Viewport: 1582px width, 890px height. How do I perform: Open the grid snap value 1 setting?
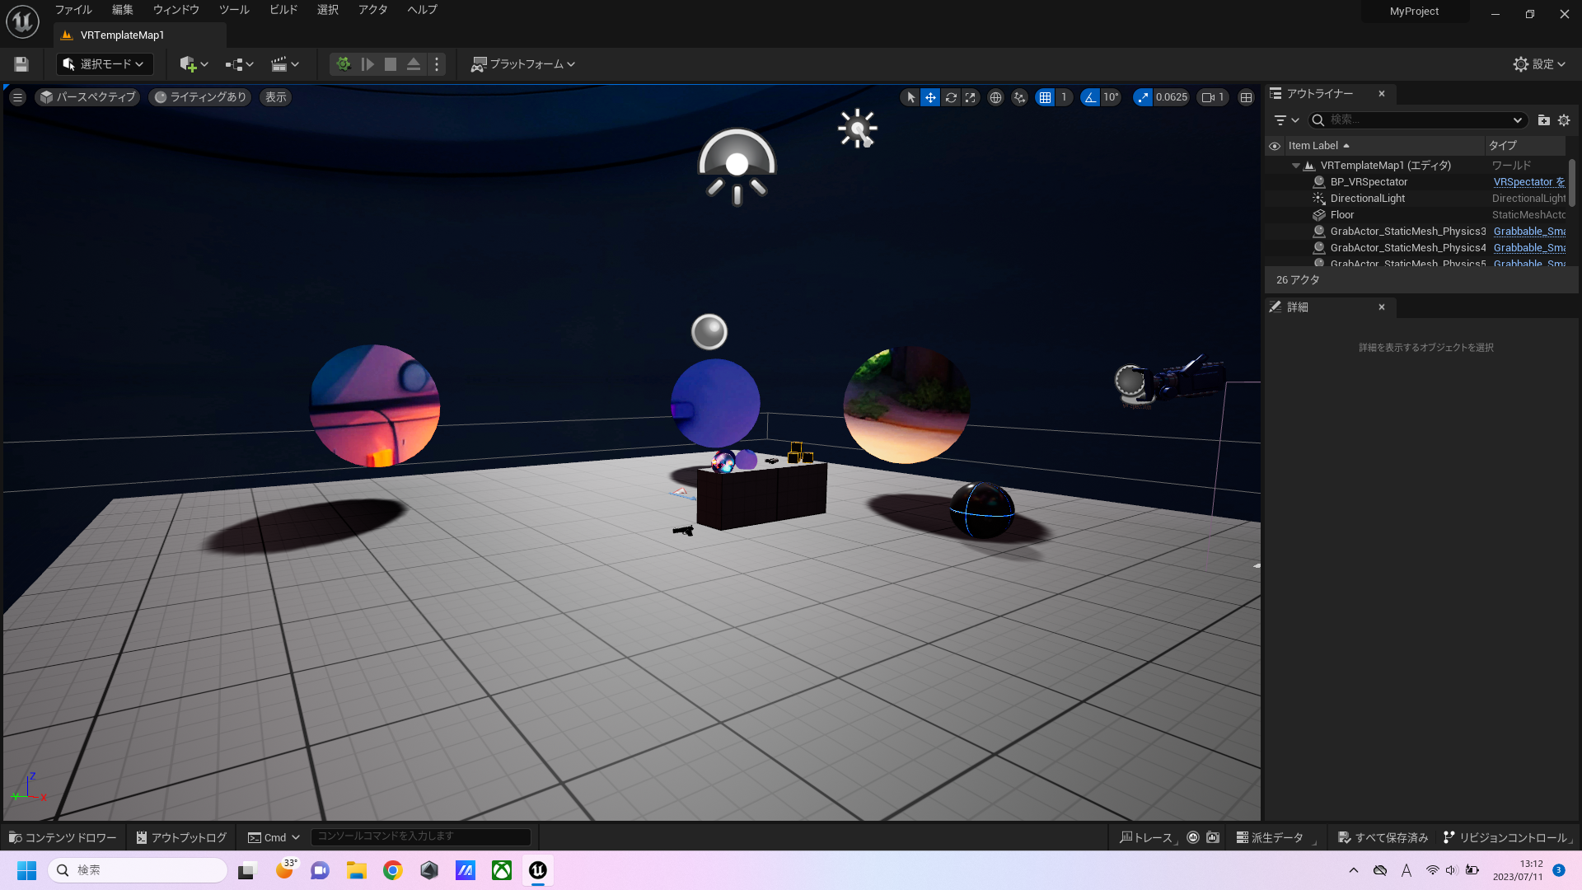click(x=1064, y=97)
